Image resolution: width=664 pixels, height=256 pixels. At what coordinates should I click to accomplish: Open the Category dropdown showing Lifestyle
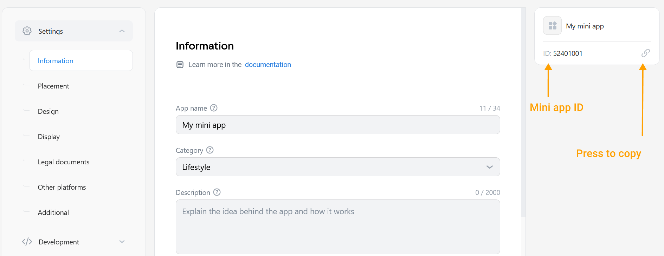point(338,167)
